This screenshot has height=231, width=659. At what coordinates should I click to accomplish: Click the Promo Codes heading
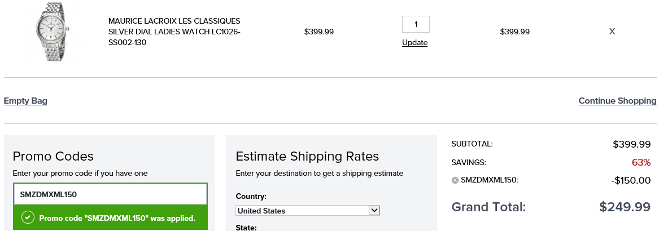pos(53,157)
